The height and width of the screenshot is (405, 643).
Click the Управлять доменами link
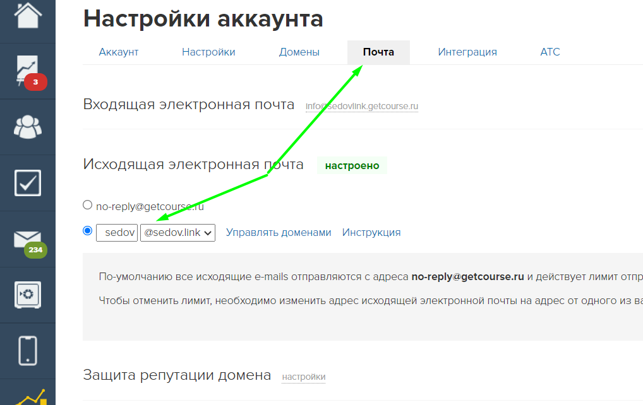click(279, 233)
